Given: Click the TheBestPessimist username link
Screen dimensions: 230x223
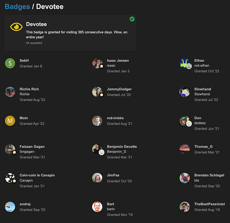Looking at the screenshot, I should (x=210, y=204).
